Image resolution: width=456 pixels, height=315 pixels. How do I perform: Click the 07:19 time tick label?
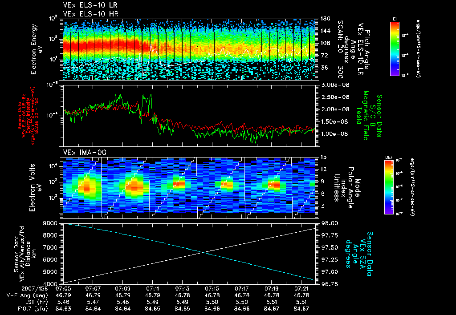pos(271,289)
